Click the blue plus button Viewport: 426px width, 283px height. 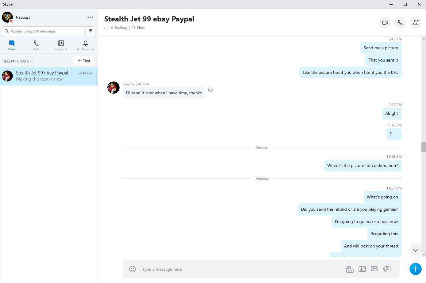416,269
